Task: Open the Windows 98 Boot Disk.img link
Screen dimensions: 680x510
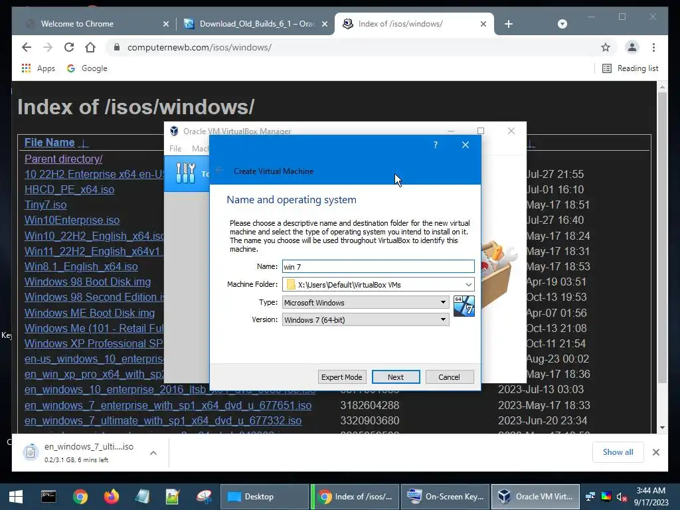Action: 88,282
